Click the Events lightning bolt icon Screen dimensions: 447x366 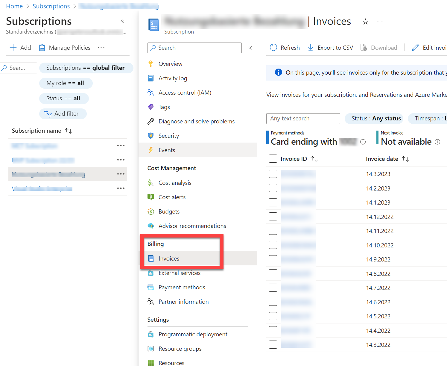click(x=151, y=150)
